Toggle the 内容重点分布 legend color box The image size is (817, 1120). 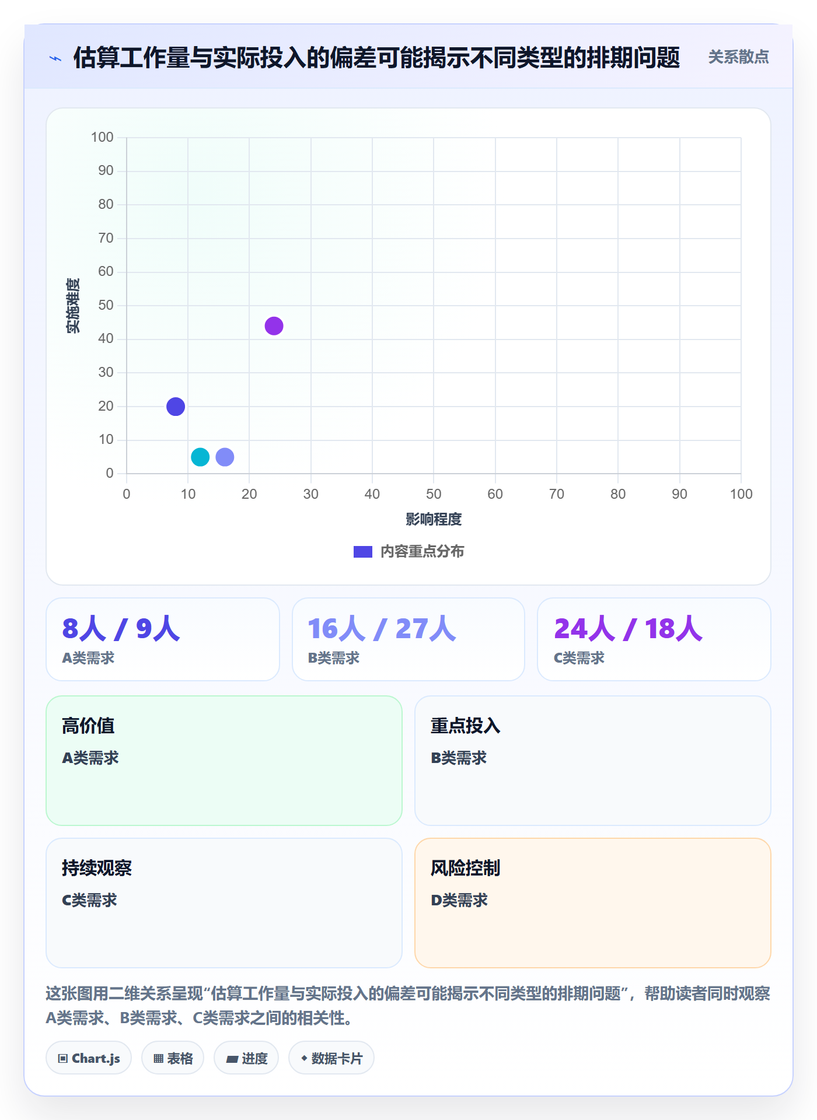click(363, 552)
